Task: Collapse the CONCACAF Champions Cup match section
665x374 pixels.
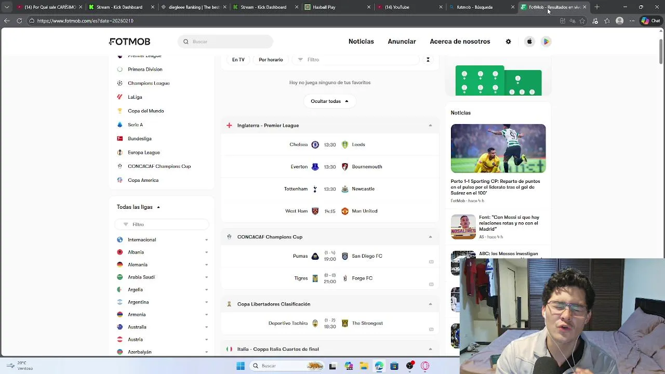Action: tap(430, 237)
